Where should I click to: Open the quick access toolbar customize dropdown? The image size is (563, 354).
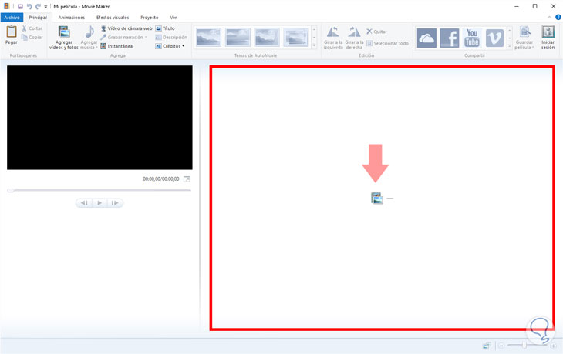click(x=46, y=7)
